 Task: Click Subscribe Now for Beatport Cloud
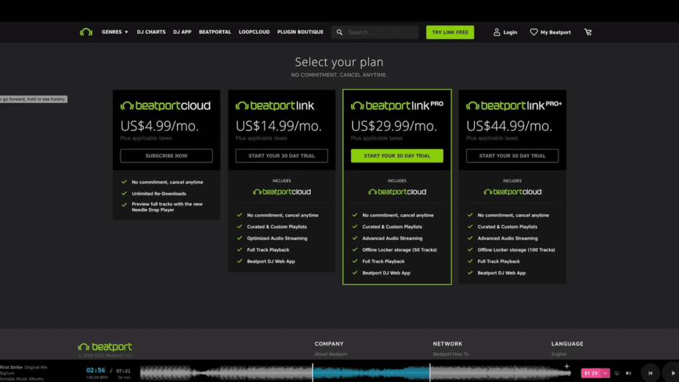166,156
